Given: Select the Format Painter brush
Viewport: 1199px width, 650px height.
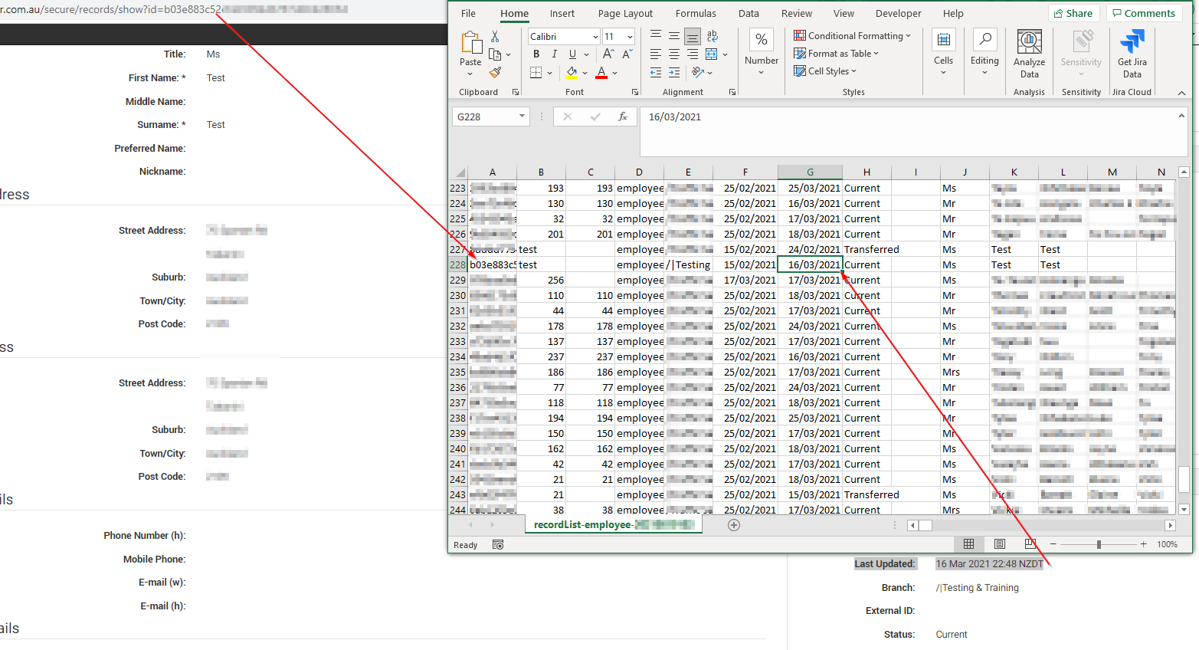Looking at the screenshot, I should 495,72.
